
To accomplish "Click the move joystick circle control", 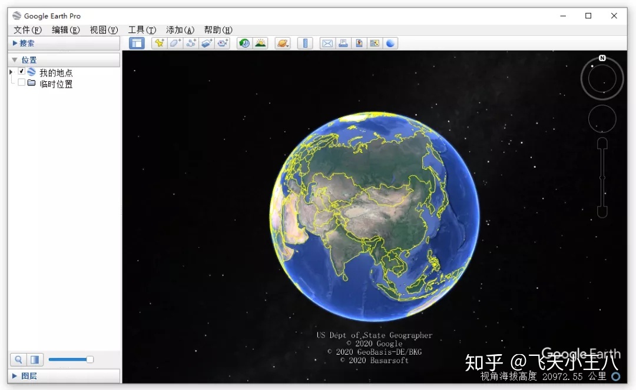I will 602,119.
